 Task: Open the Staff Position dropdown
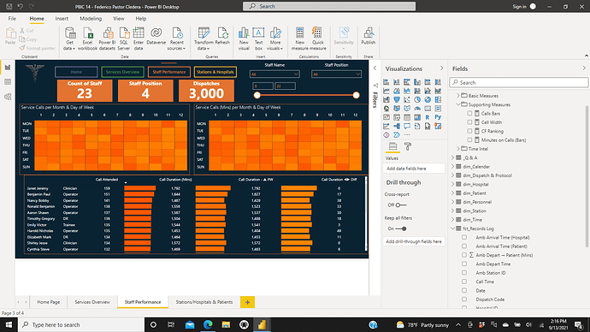(x=336, y=74)
